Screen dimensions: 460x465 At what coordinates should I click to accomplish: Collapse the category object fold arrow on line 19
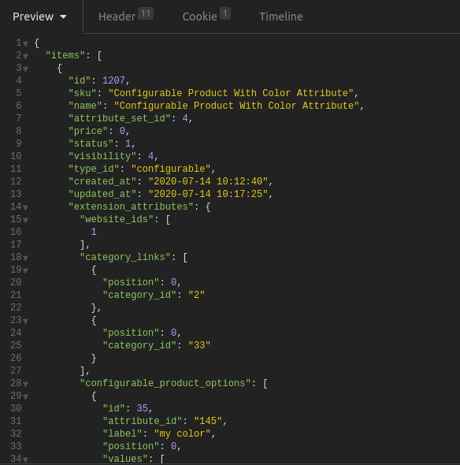pyautogui.click(x=25, y=270)
